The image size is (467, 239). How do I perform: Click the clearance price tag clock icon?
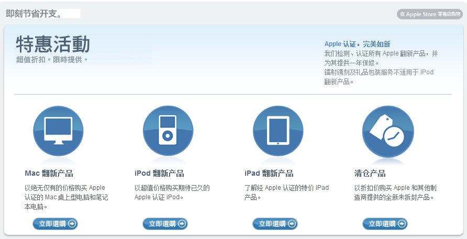tap(388, 132)
